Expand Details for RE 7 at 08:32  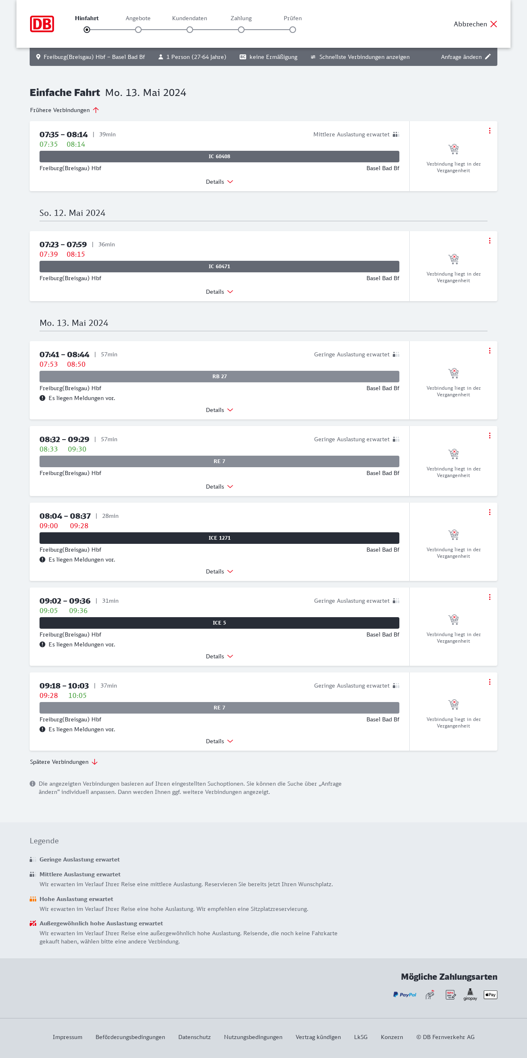(x=219, y=487)
